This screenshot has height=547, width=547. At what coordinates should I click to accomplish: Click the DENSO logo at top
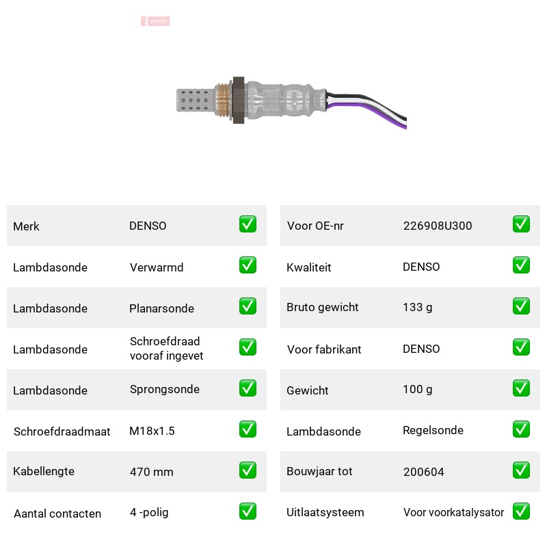tap(155, 21)
